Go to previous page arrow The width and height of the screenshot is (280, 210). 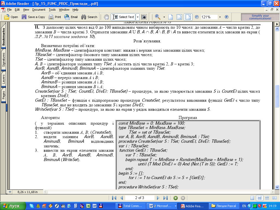pos(122,198)
